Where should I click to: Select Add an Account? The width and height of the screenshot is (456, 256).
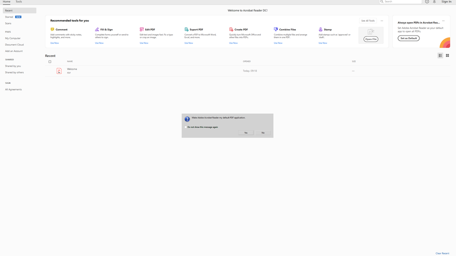(x=14, y=51)
